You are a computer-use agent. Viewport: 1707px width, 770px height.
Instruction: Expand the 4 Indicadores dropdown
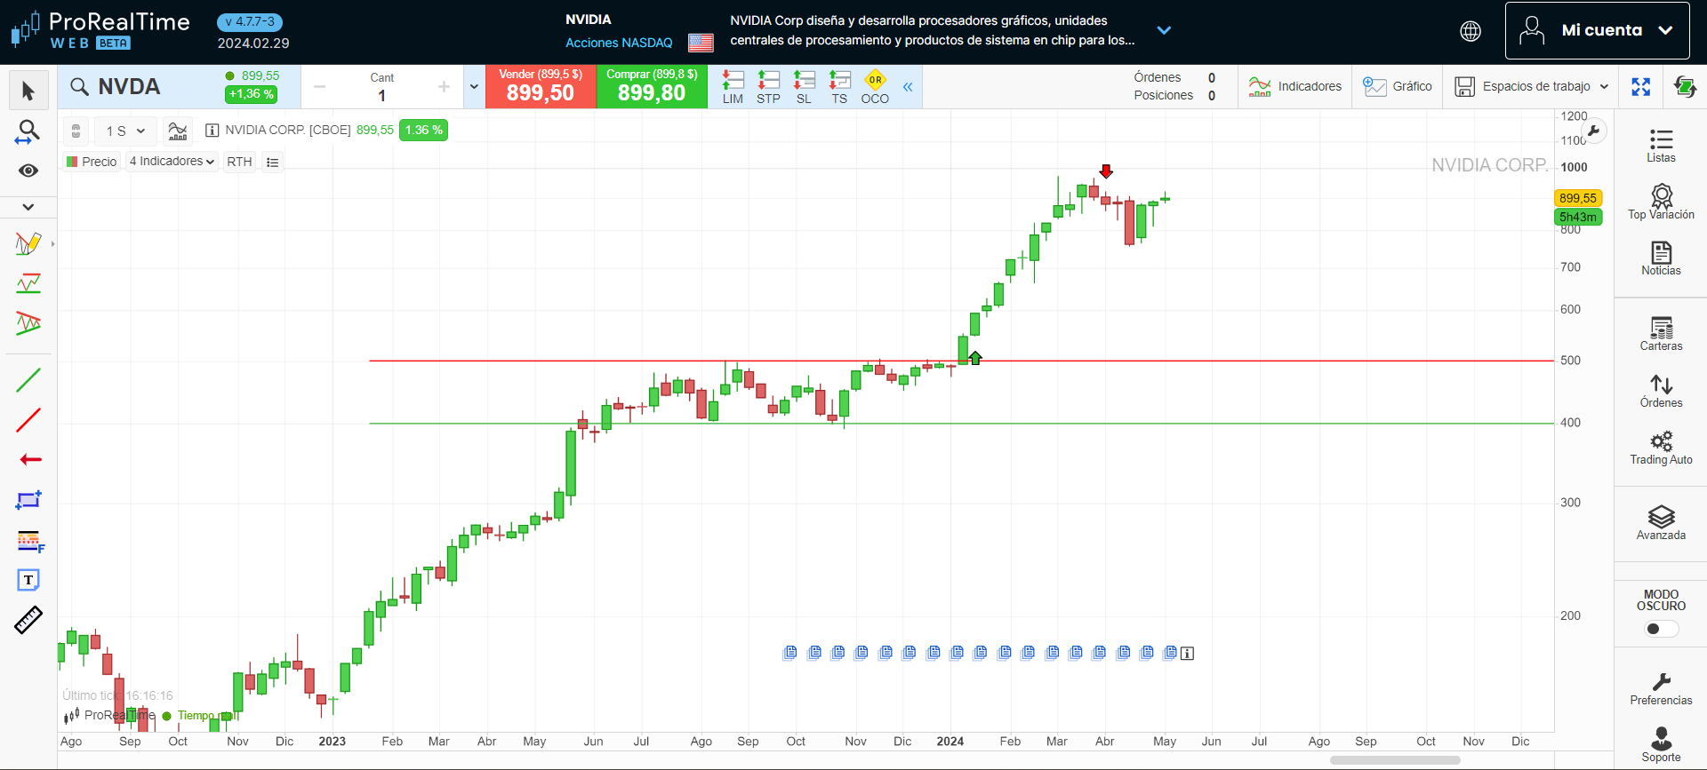tap(172, 161)
